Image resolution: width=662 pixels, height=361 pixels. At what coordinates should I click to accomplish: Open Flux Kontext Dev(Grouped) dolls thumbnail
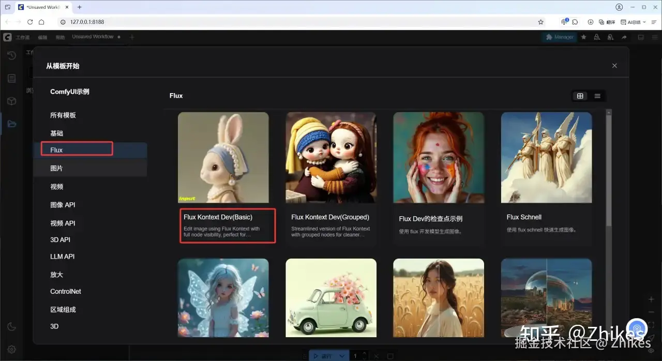click(x=331, y=157)
